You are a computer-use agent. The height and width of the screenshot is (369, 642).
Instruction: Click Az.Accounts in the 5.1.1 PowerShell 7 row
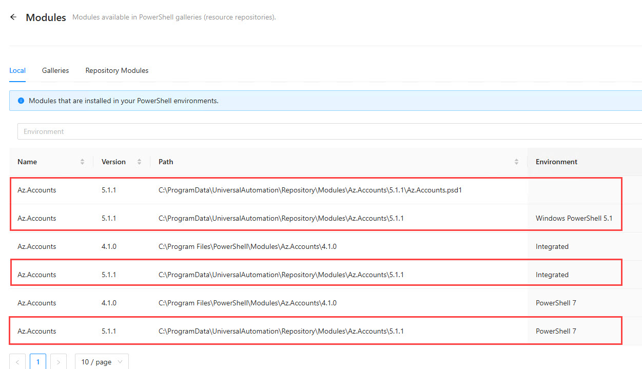tap(37, 331)
